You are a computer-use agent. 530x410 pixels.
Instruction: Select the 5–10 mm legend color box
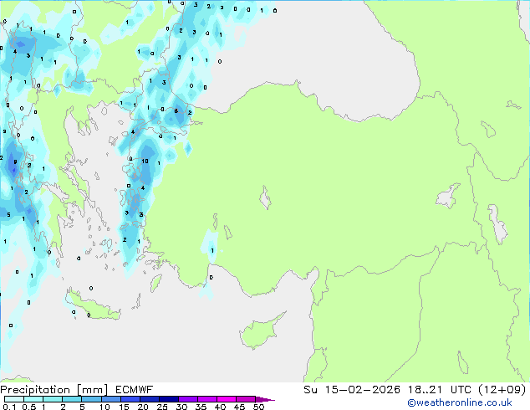coord(91,399)
